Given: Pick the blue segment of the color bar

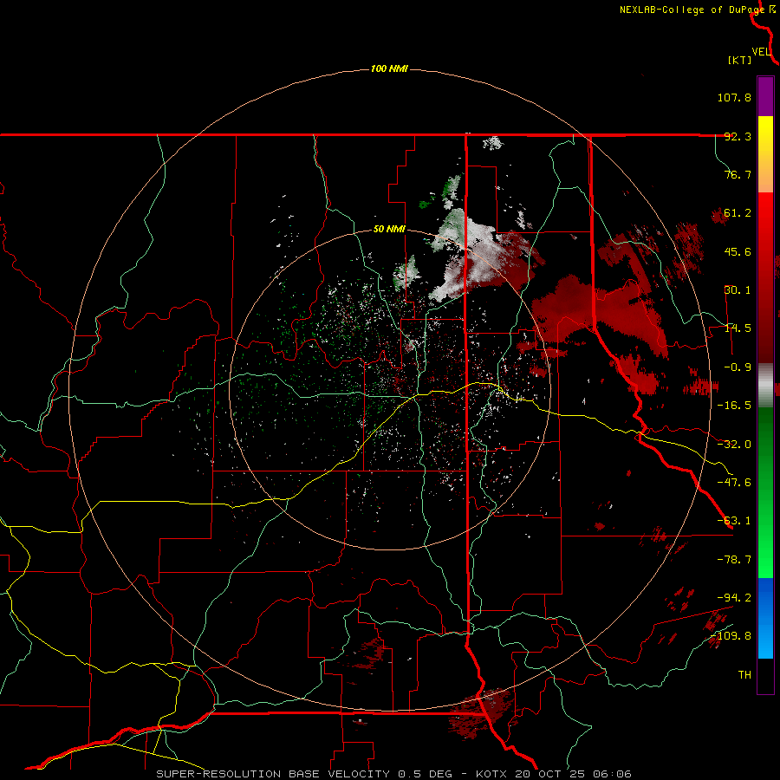Looking at the screenshot, I should point(765,618).
